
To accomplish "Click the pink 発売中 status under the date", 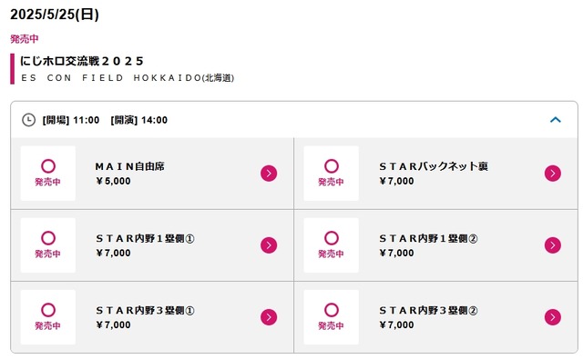I will [25, 39].
